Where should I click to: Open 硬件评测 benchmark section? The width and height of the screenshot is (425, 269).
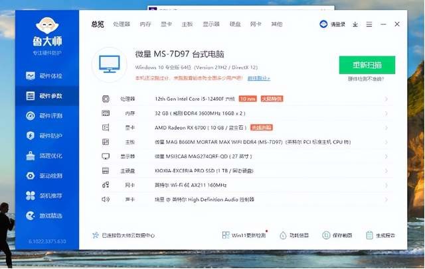pos(44,116)
